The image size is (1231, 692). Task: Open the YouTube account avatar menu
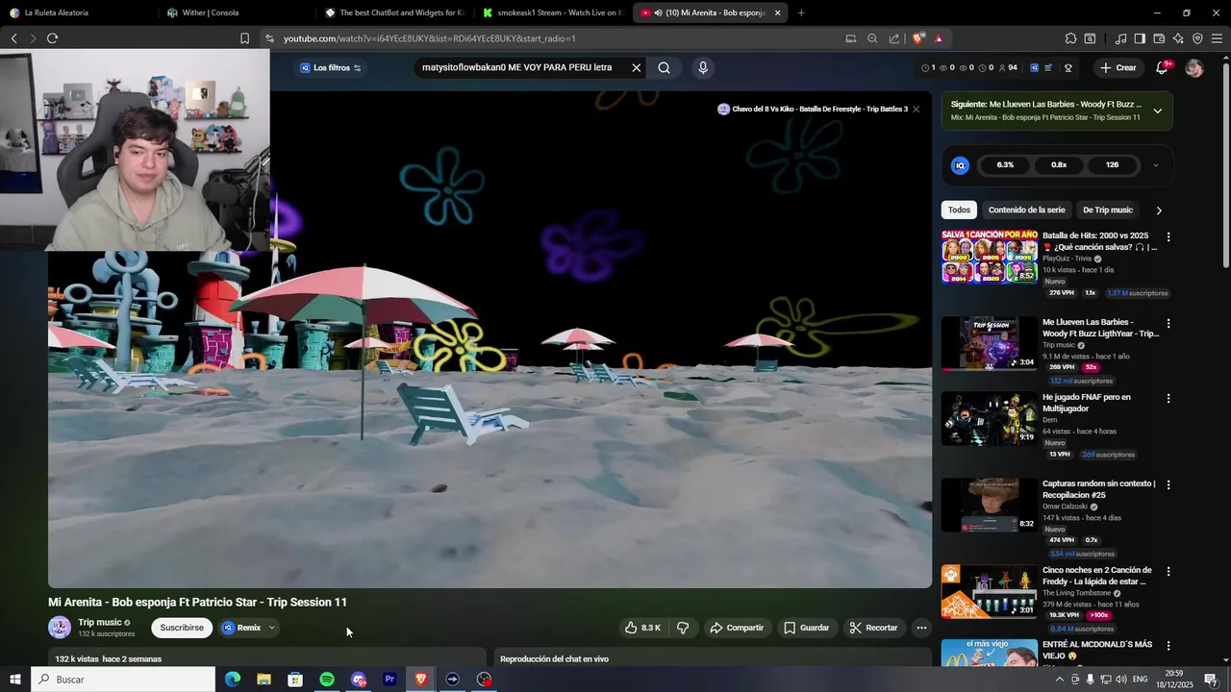coord(1194,68)
